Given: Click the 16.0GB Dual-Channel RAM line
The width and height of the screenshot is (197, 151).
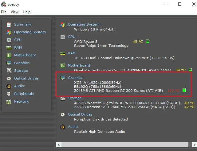Looking at the screenshot, I should [x=124, y=58].
